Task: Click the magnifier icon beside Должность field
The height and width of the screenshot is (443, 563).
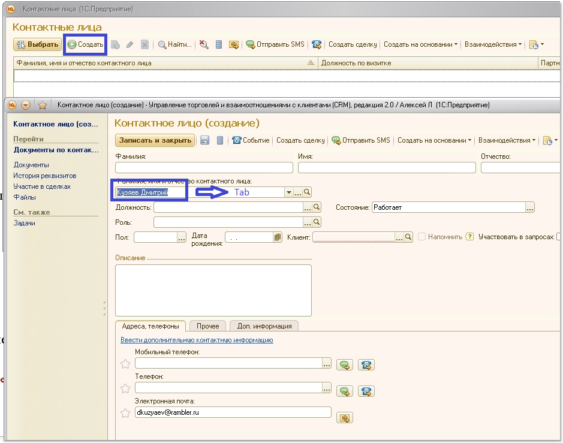Action: 317,207
